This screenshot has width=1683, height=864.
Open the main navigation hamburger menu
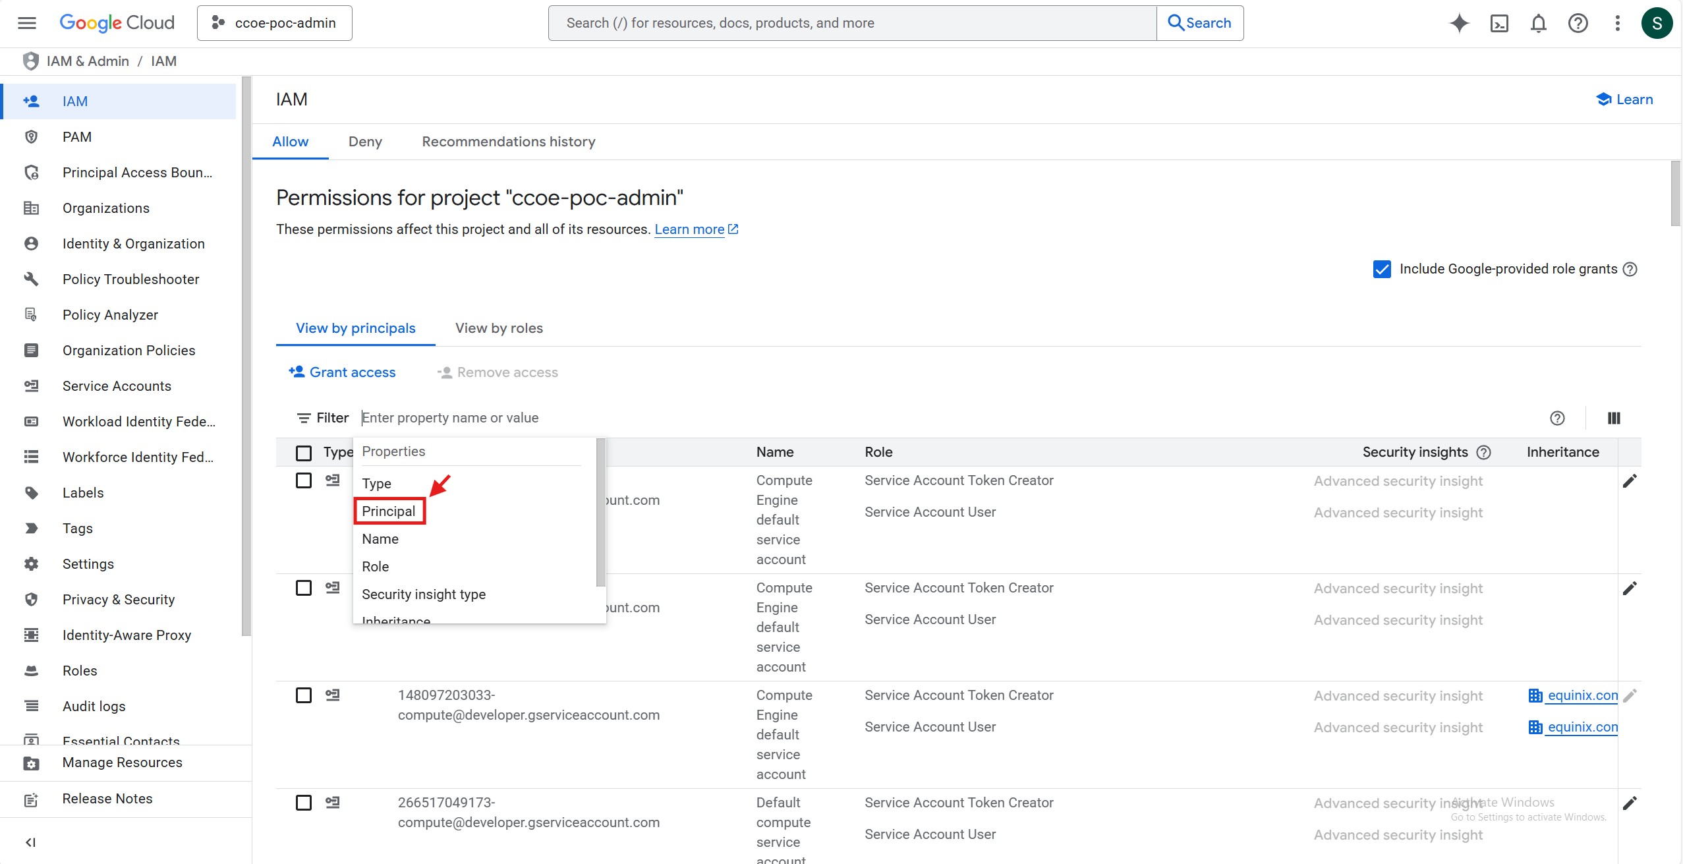[27, 23]
